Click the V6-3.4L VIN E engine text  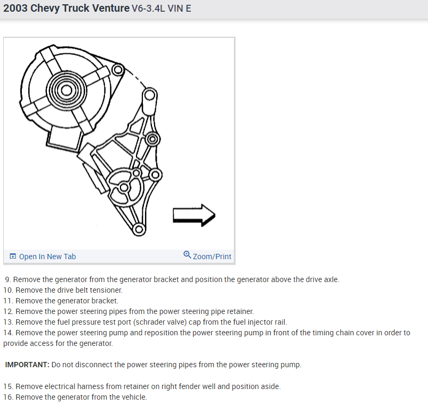(161, 9)
